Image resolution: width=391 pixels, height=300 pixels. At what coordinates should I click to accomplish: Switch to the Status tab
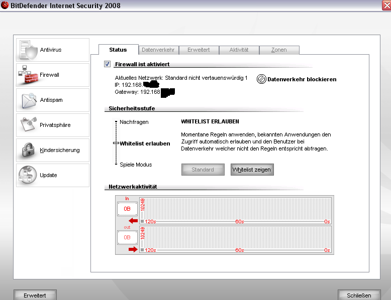coord(118,50)
